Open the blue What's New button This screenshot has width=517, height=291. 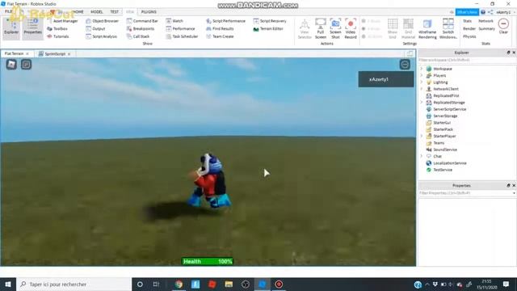point(467,12)
